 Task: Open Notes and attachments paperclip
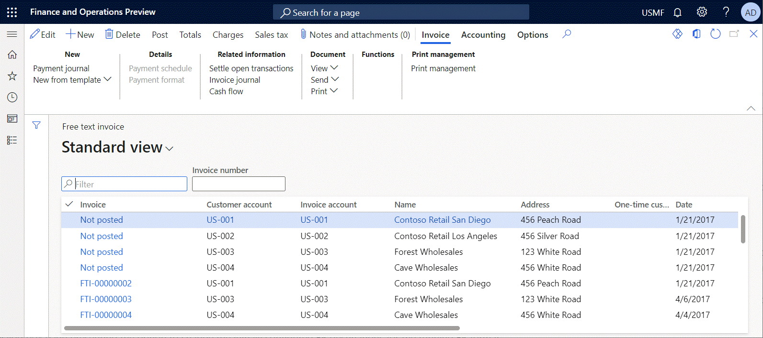coord(355,34)
